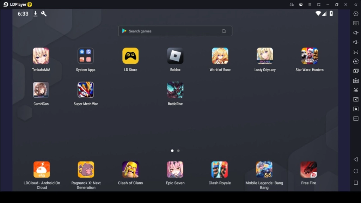Click the battery status icon
361x203 pixels.
[x=331, y=13]
